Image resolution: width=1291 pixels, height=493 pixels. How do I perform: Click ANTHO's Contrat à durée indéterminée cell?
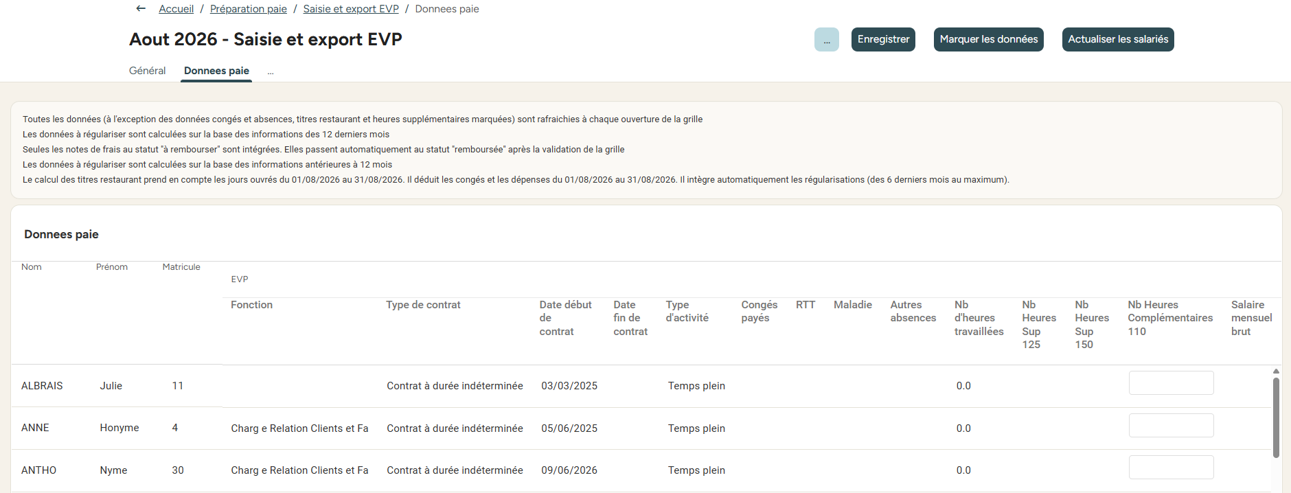tap(455, 470)
